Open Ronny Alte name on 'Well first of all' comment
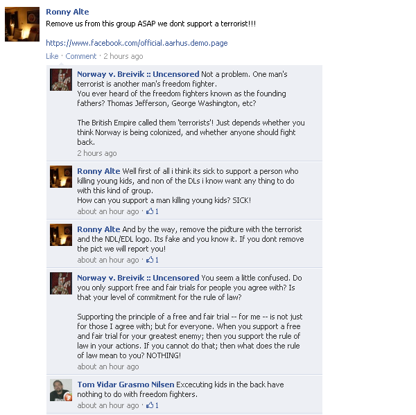The height and width of the screenshot is (415, 416). click(x=98, y=171)
